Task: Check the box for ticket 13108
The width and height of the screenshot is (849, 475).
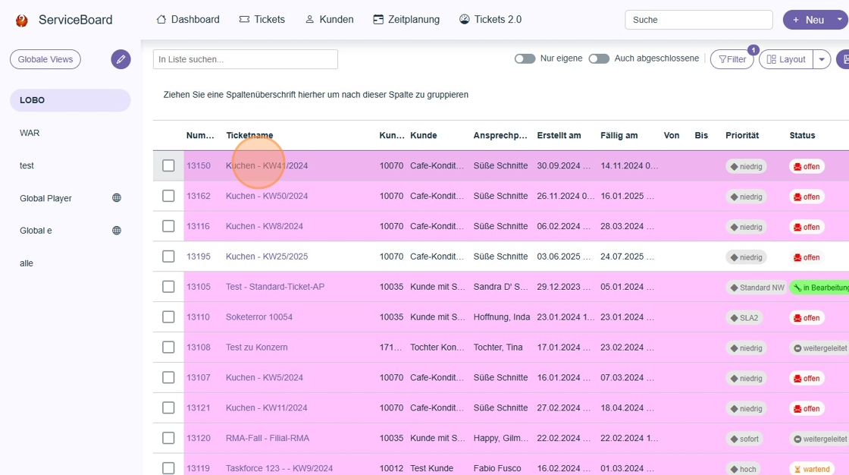Action: tap(168, 347)
